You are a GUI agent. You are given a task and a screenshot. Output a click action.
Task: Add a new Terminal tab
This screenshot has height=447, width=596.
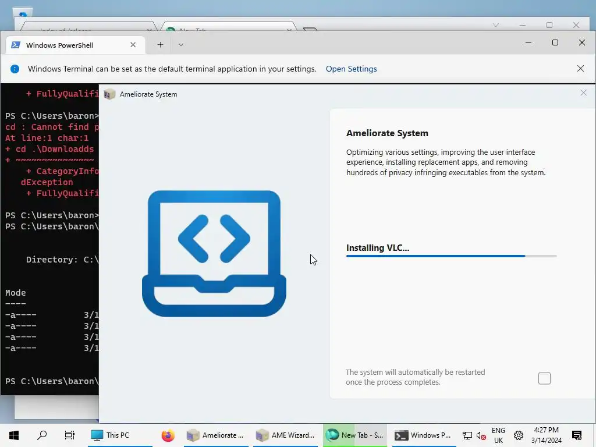[x=161, y=45]
